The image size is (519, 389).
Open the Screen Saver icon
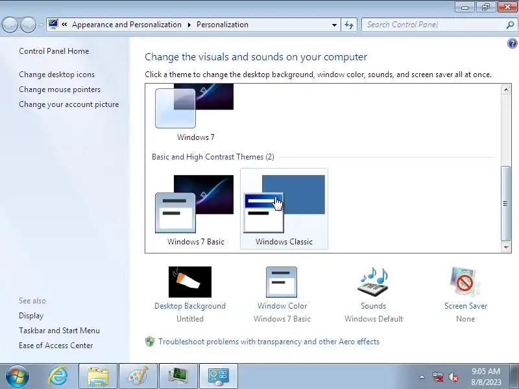pos(465,282)
